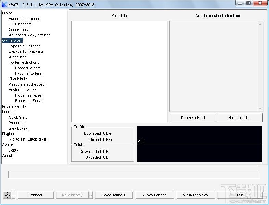This screenshot has height=205, width=269.
Task: Click the Connect button
Action: [x=36, y=195]
